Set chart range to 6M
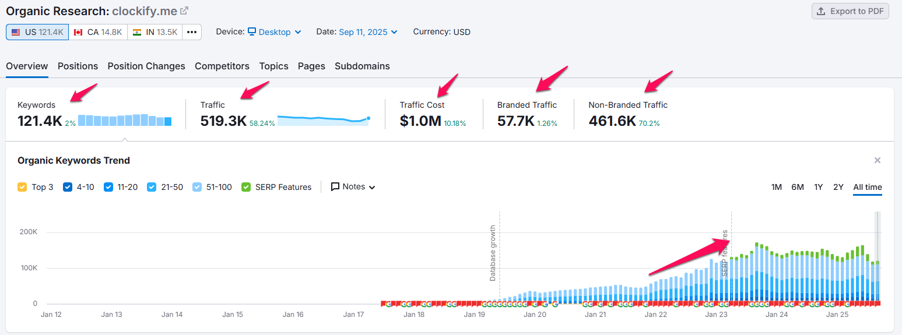The width and height of the screenshot is (902, 335). (x=798, y=187)
